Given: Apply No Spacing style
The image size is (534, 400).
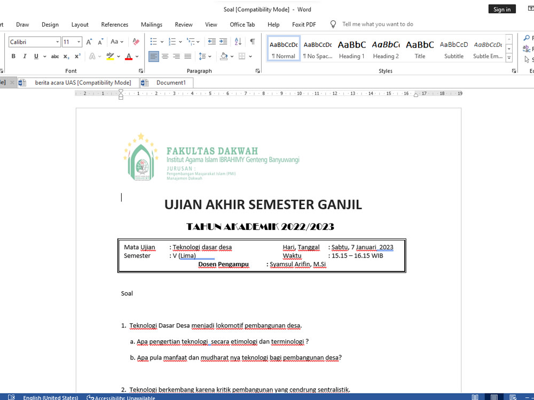Looking at the screenshot, I should (x=317, y=49).
